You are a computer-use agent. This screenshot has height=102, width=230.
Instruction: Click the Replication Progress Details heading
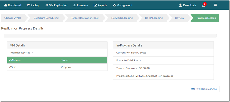[x=23, y=28]
